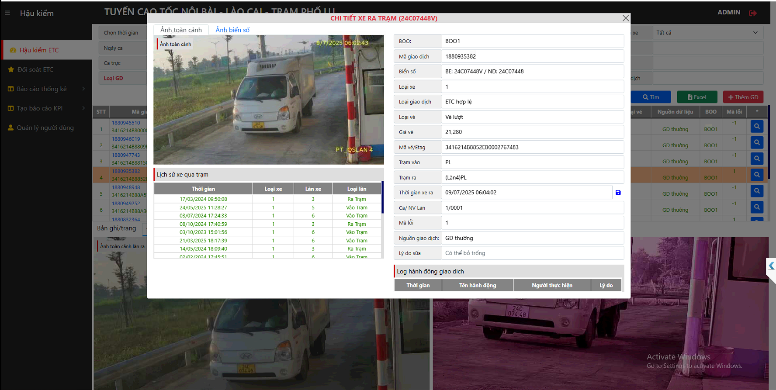This screenshot has width=776, height=390.
Task: Open details with magnifier for row 1880947743
Action: [x=757, y=159]
